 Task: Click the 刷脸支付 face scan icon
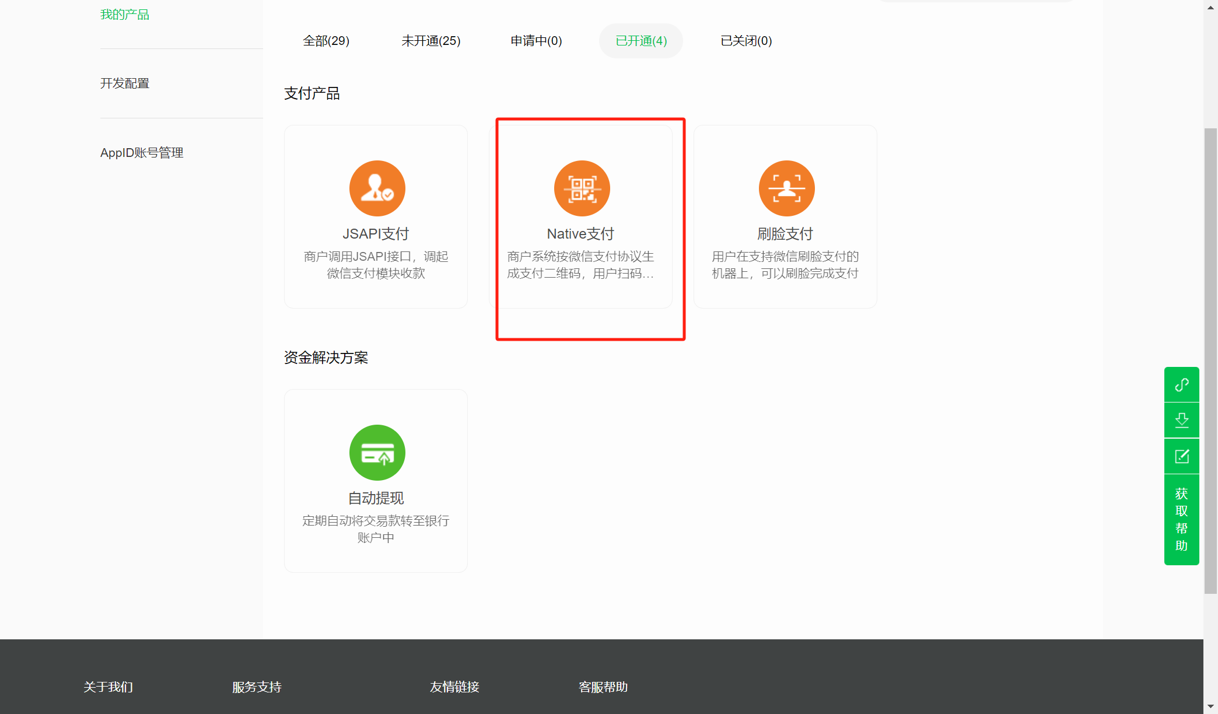point(786,188)
